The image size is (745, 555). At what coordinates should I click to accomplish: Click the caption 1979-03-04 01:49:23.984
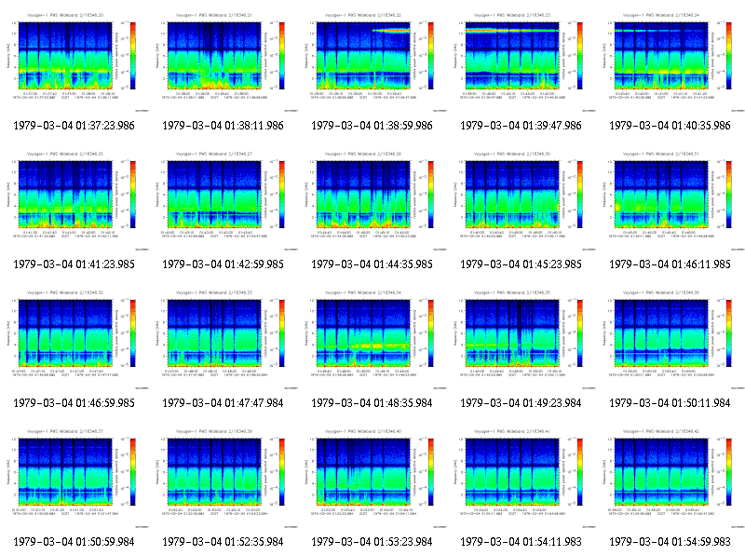pos(521,403)
